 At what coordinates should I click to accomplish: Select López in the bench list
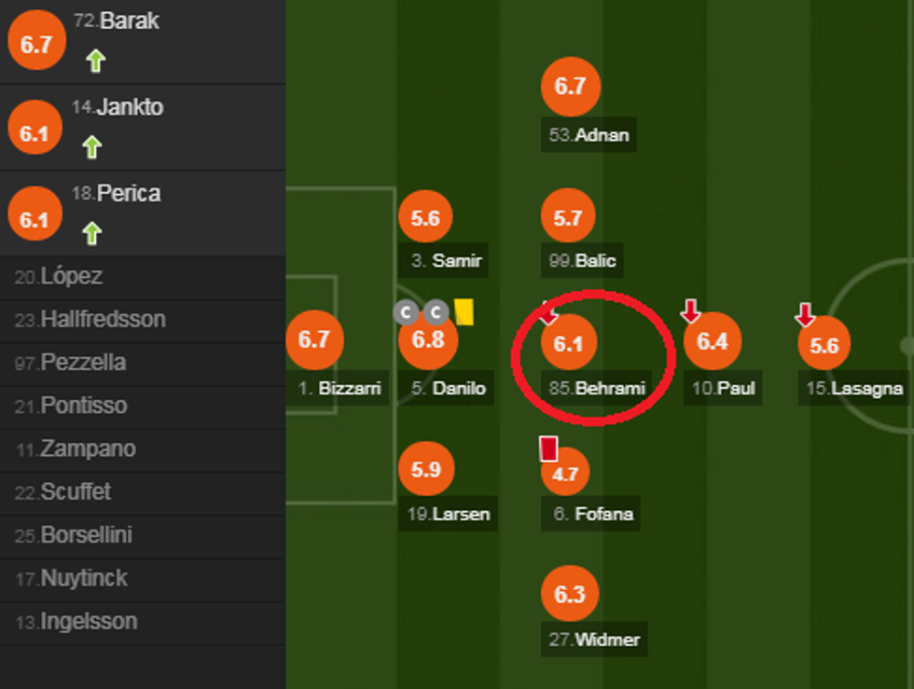[59, 277]
